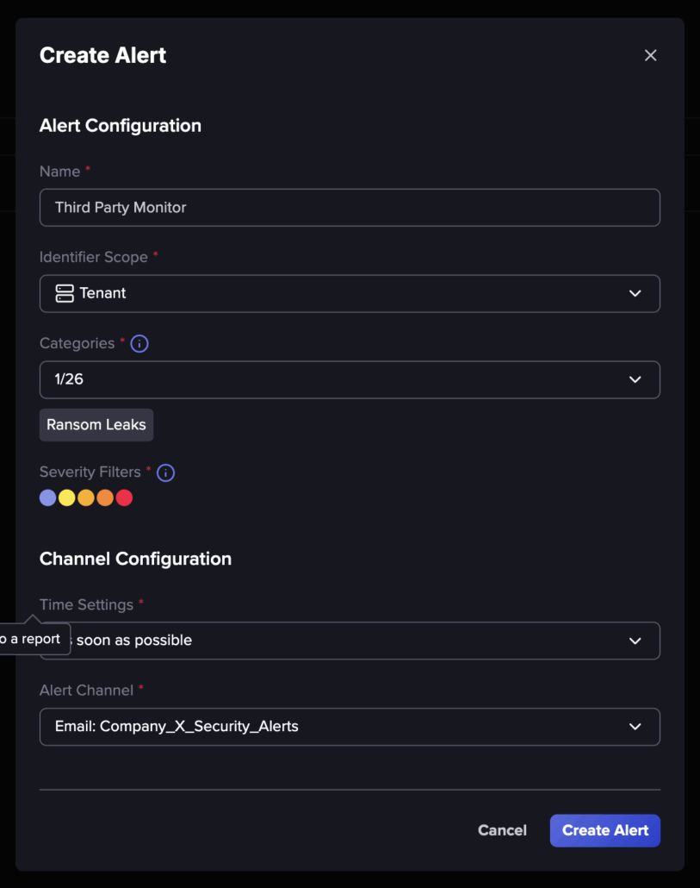Image resolution: width=700 pixels, height=888 pixels.
Task: Close the Create Alert dialog with the X
Action: [x=650, y=55]
